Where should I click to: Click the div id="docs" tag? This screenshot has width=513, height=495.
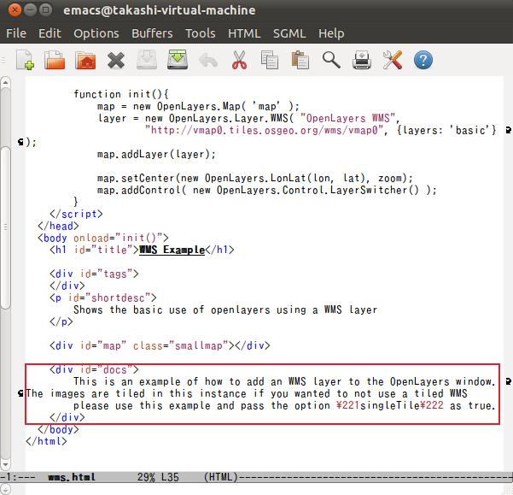click(94, 370)
